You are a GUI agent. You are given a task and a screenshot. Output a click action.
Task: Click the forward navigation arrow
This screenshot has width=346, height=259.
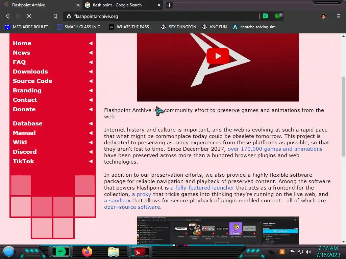(x=18, y=16)
